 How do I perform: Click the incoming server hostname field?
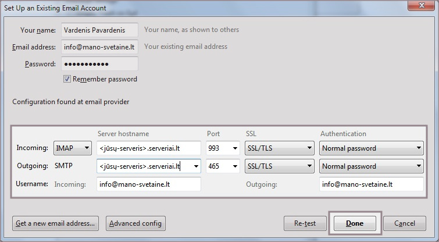(x=149, y=148)
